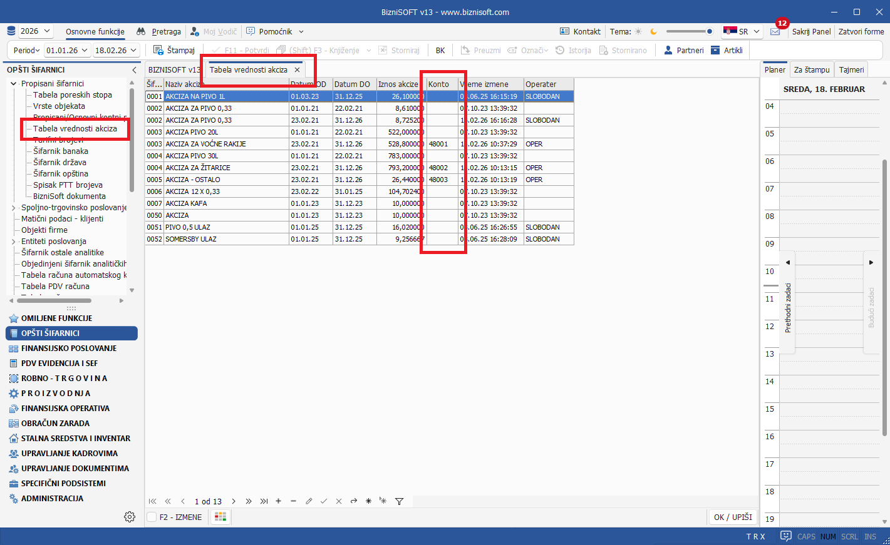Go to last record navigation icon
The height and width of the screenshot is (545, 890).
pyautogui.click(x=264, y=501)
